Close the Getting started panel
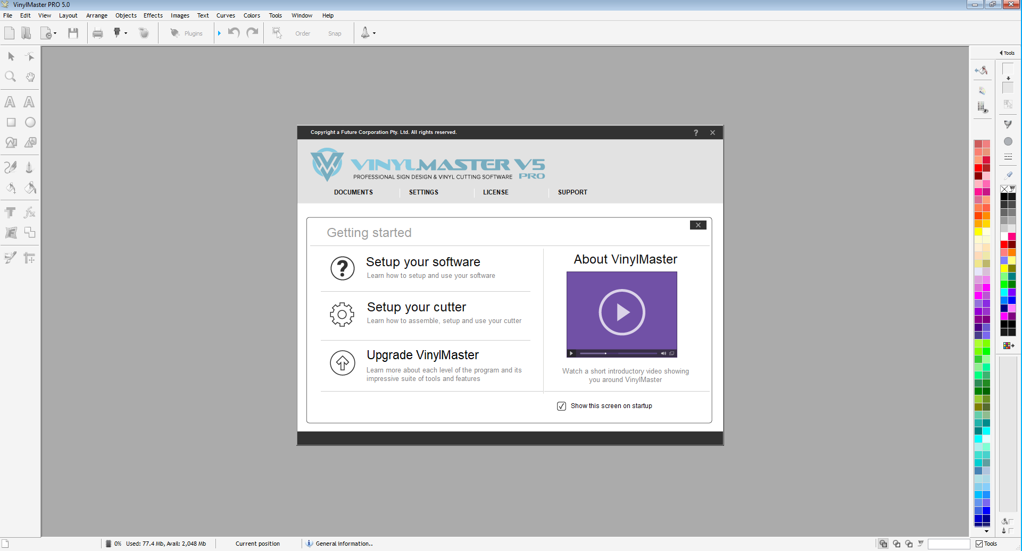The width and height of the screenshot is (1022, 551). tap(698, 225)
